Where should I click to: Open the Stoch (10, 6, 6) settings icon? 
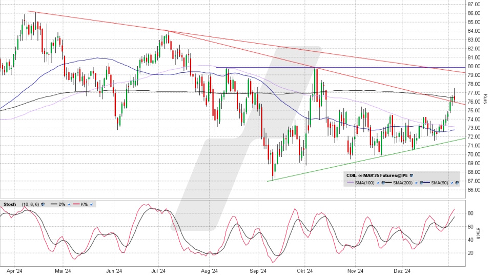click(43, 204)
